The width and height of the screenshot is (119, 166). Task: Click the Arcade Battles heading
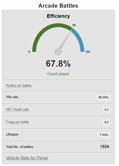click(58, 6)
